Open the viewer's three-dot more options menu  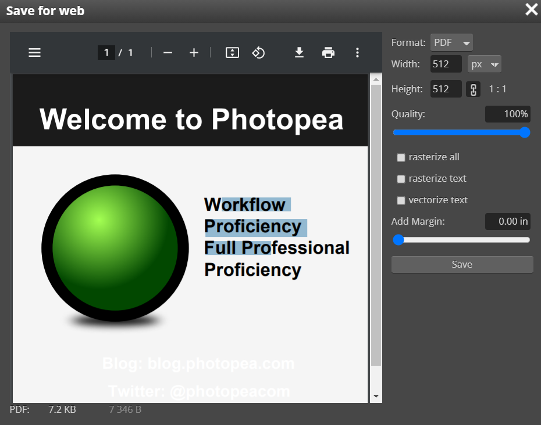(357, 52)
